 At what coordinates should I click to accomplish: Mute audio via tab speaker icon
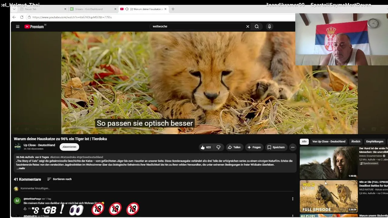[127, 9]
